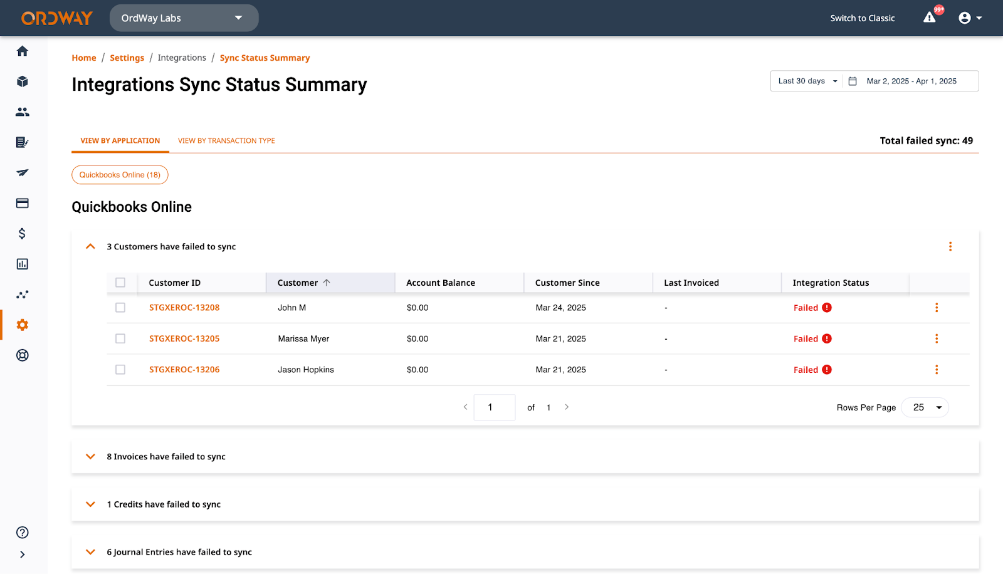Check the box for STGXEROC-13208

pyautogui.click(x=120, y=308)
